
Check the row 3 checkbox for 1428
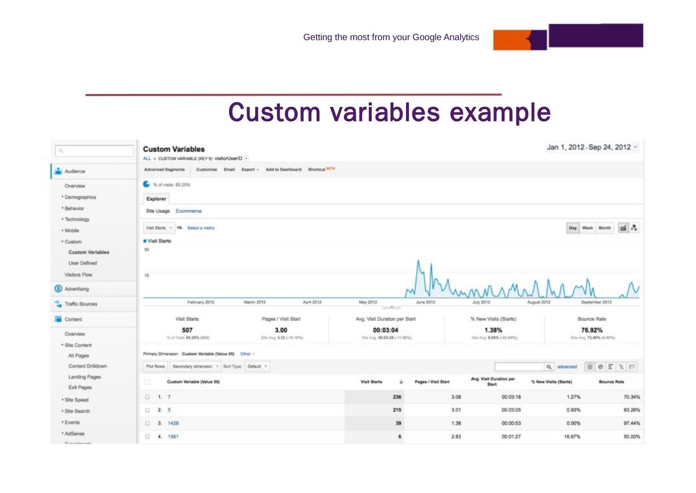(x=147, y=423)
